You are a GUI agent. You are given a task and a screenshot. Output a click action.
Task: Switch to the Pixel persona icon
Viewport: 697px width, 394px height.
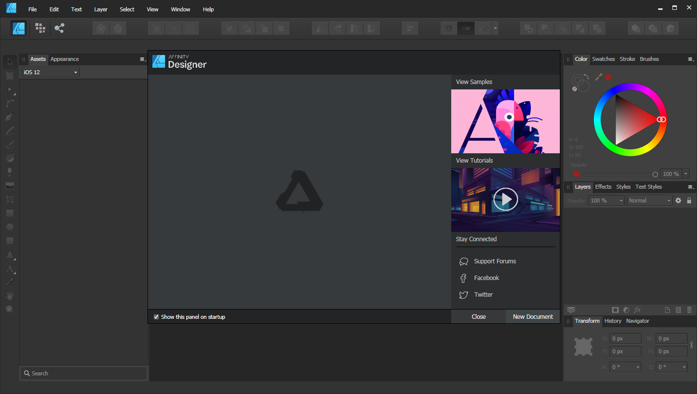[x=40, y=28]
